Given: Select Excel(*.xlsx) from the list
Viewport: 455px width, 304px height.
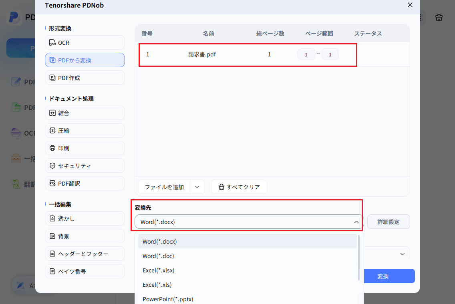Looking at the screenshot, I should (248, 270).
